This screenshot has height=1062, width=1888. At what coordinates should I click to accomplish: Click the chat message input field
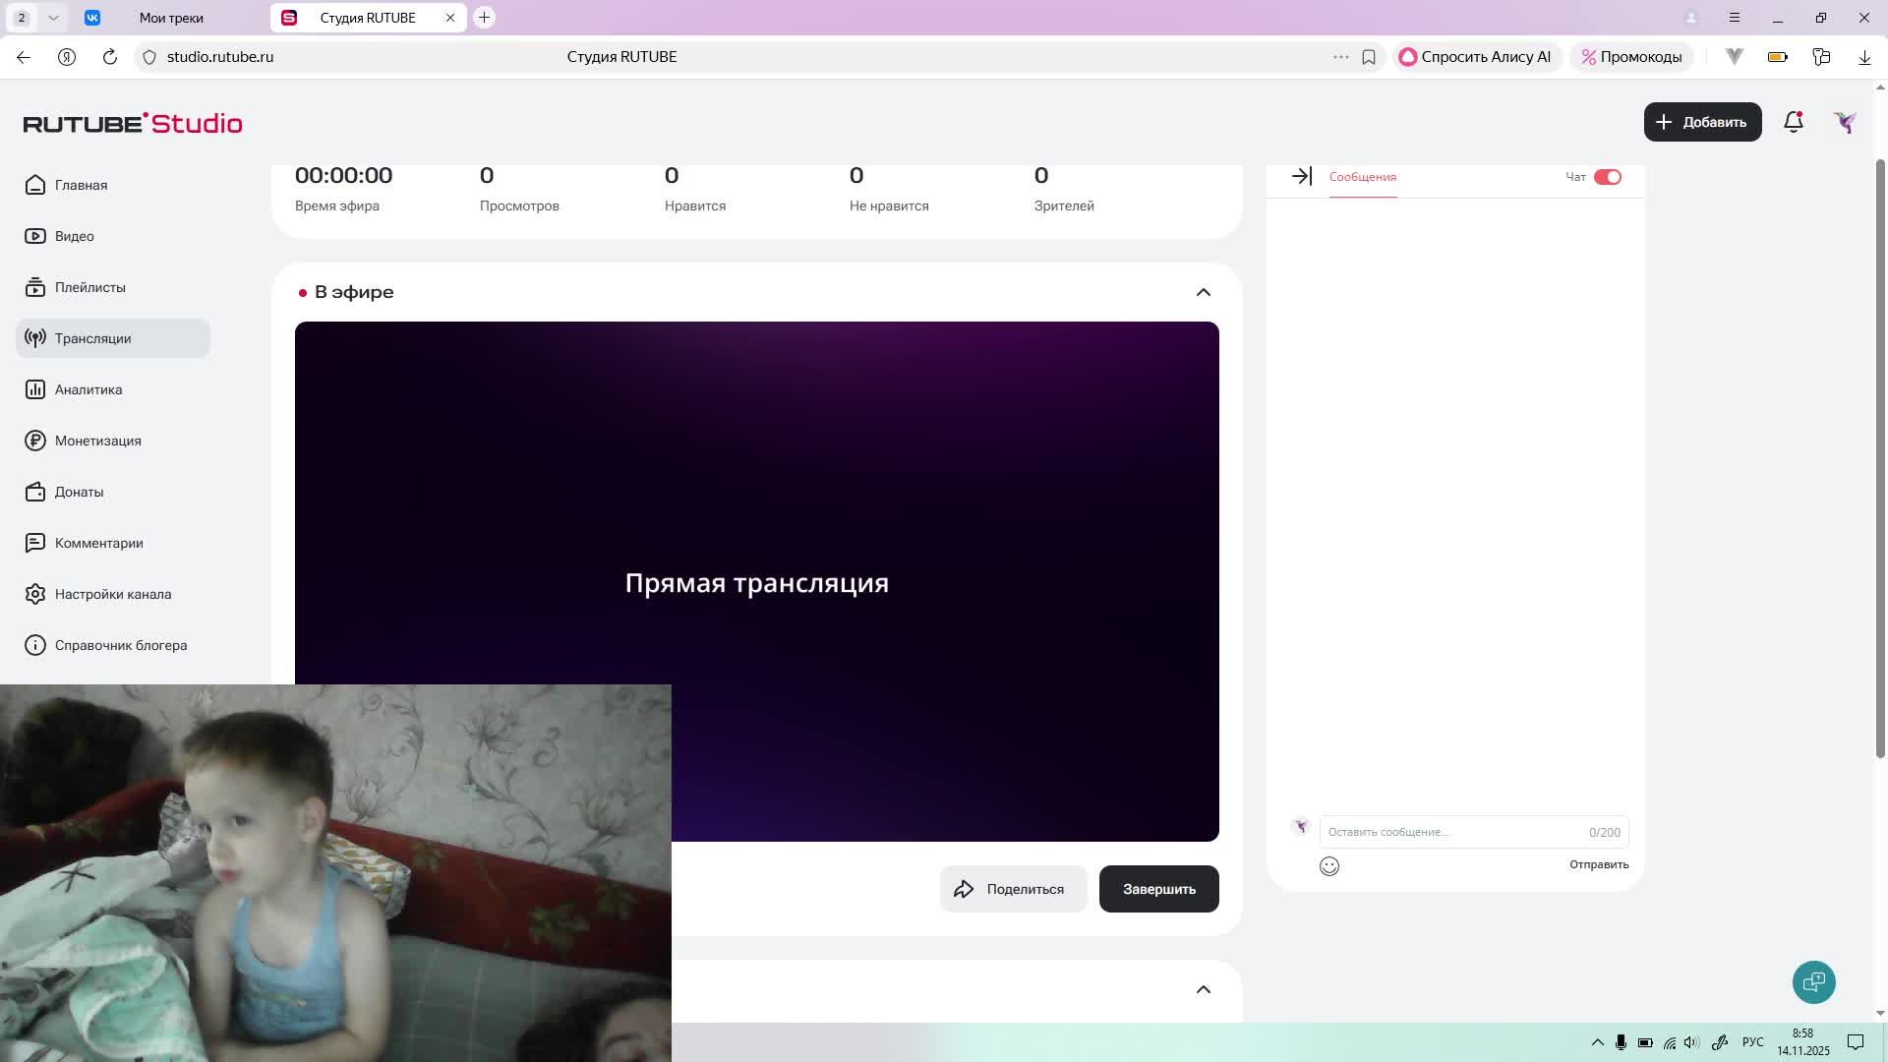click(1426, 832)
